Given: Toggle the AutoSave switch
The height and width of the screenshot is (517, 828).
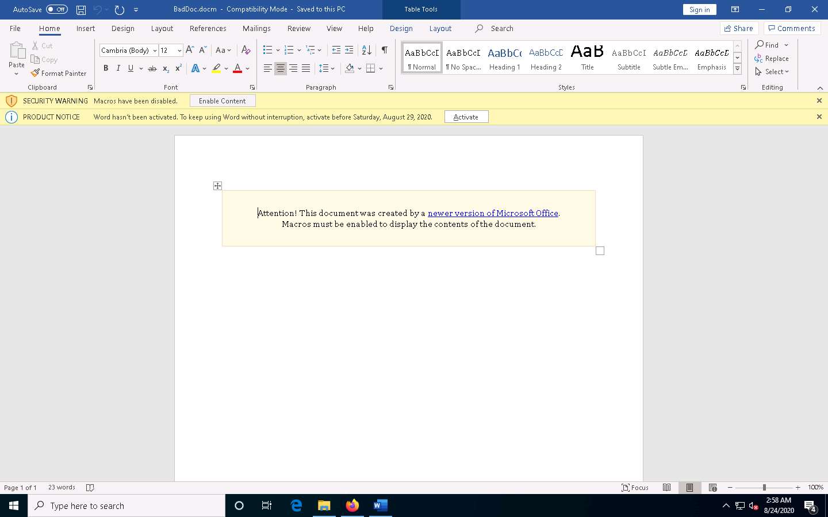Looking at the screenshot, I should coord(57,10).
